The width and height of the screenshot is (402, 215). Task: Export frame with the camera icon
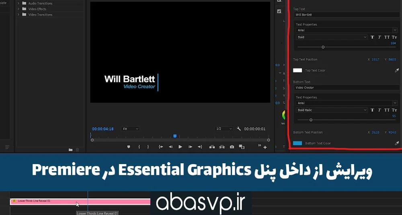click(232, 147)
